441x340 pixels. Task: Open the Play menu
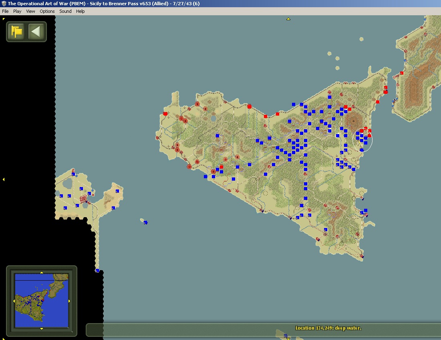coord(17,11)
